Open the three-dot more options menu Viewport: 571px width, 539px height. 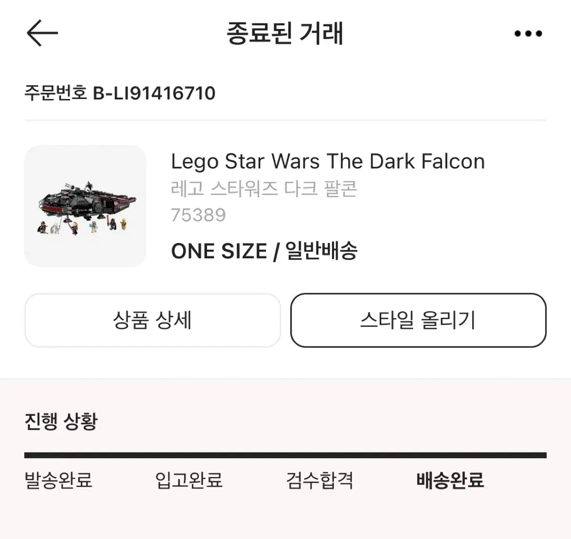pos(528,33)
